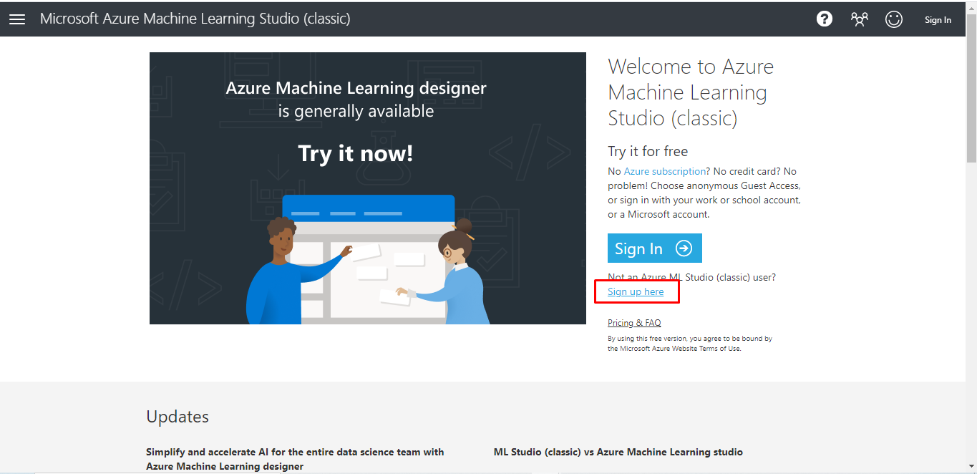Screen dimensions: 977x474
Task: Click the blue Sign In button
Action: pos(655,248)
